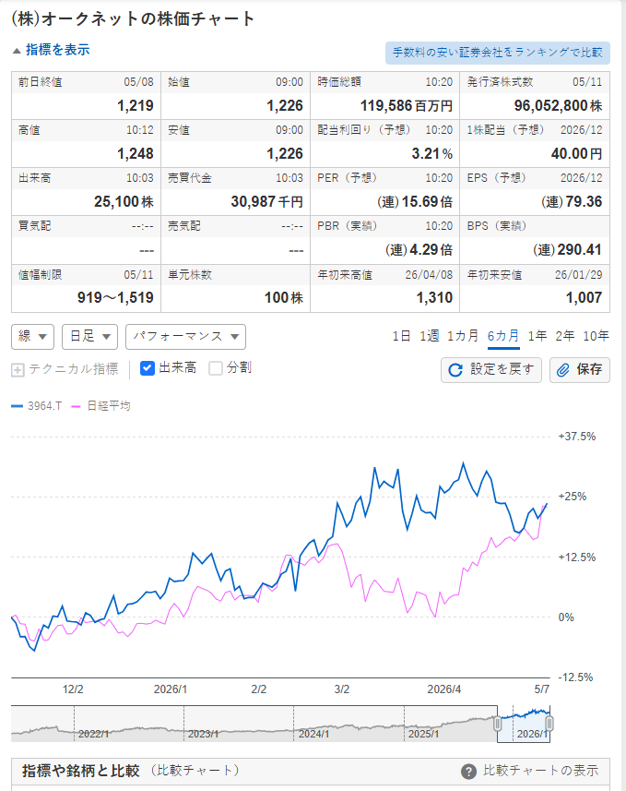Click the 単元株数 value 100株
Screen dimensions: 626x791
284,297
